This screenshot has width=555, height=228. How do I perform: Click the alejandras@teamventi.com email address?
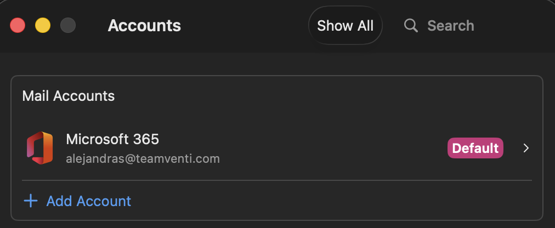click(x=143, y=159)
